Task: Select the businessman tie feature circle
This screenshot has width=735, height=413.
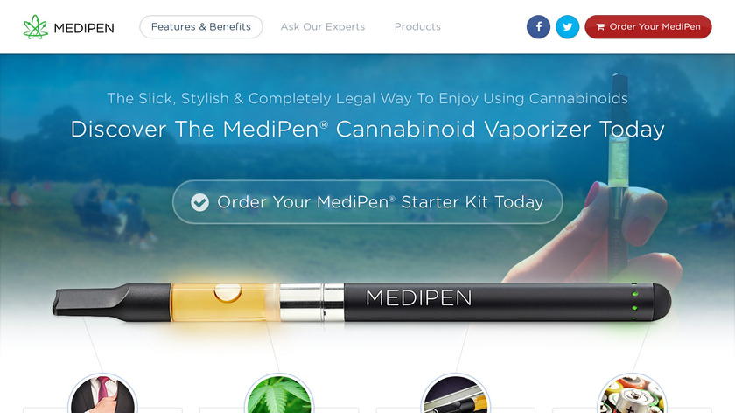Action: click(102, 394)
